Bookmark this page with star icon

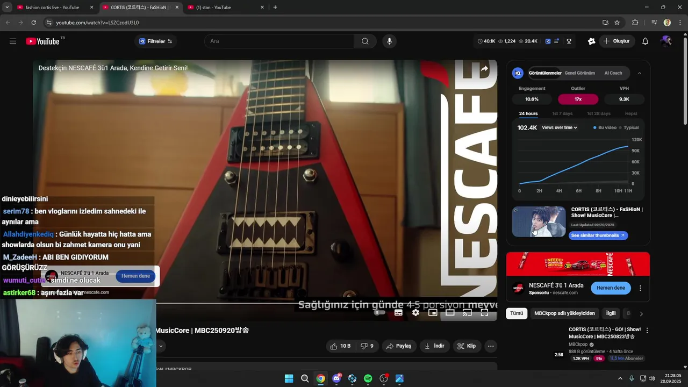(x=617, y=23)
